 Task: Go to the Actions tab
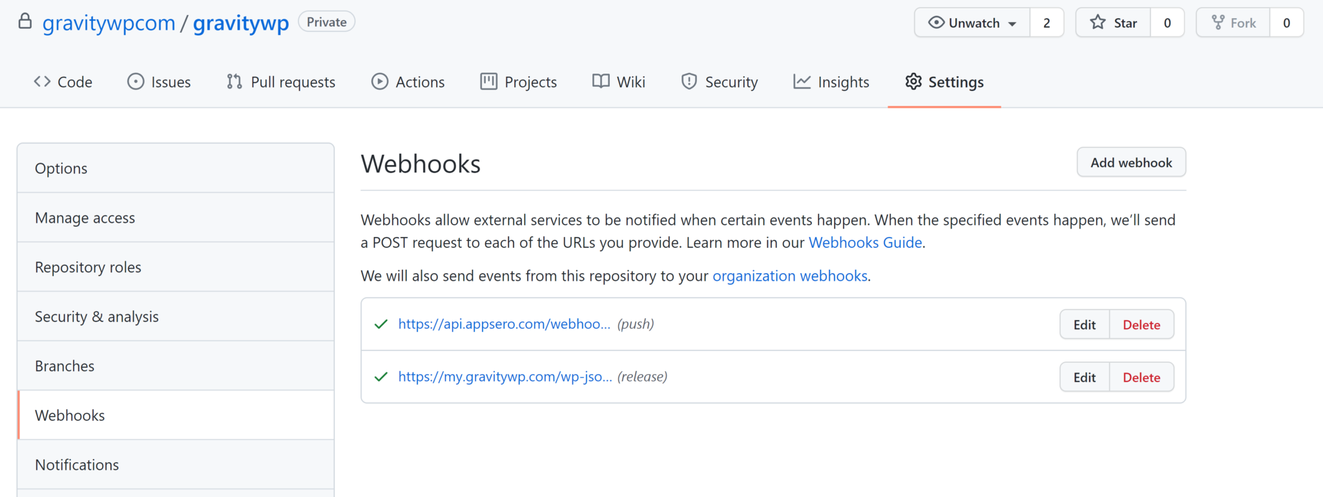(408, 82)
